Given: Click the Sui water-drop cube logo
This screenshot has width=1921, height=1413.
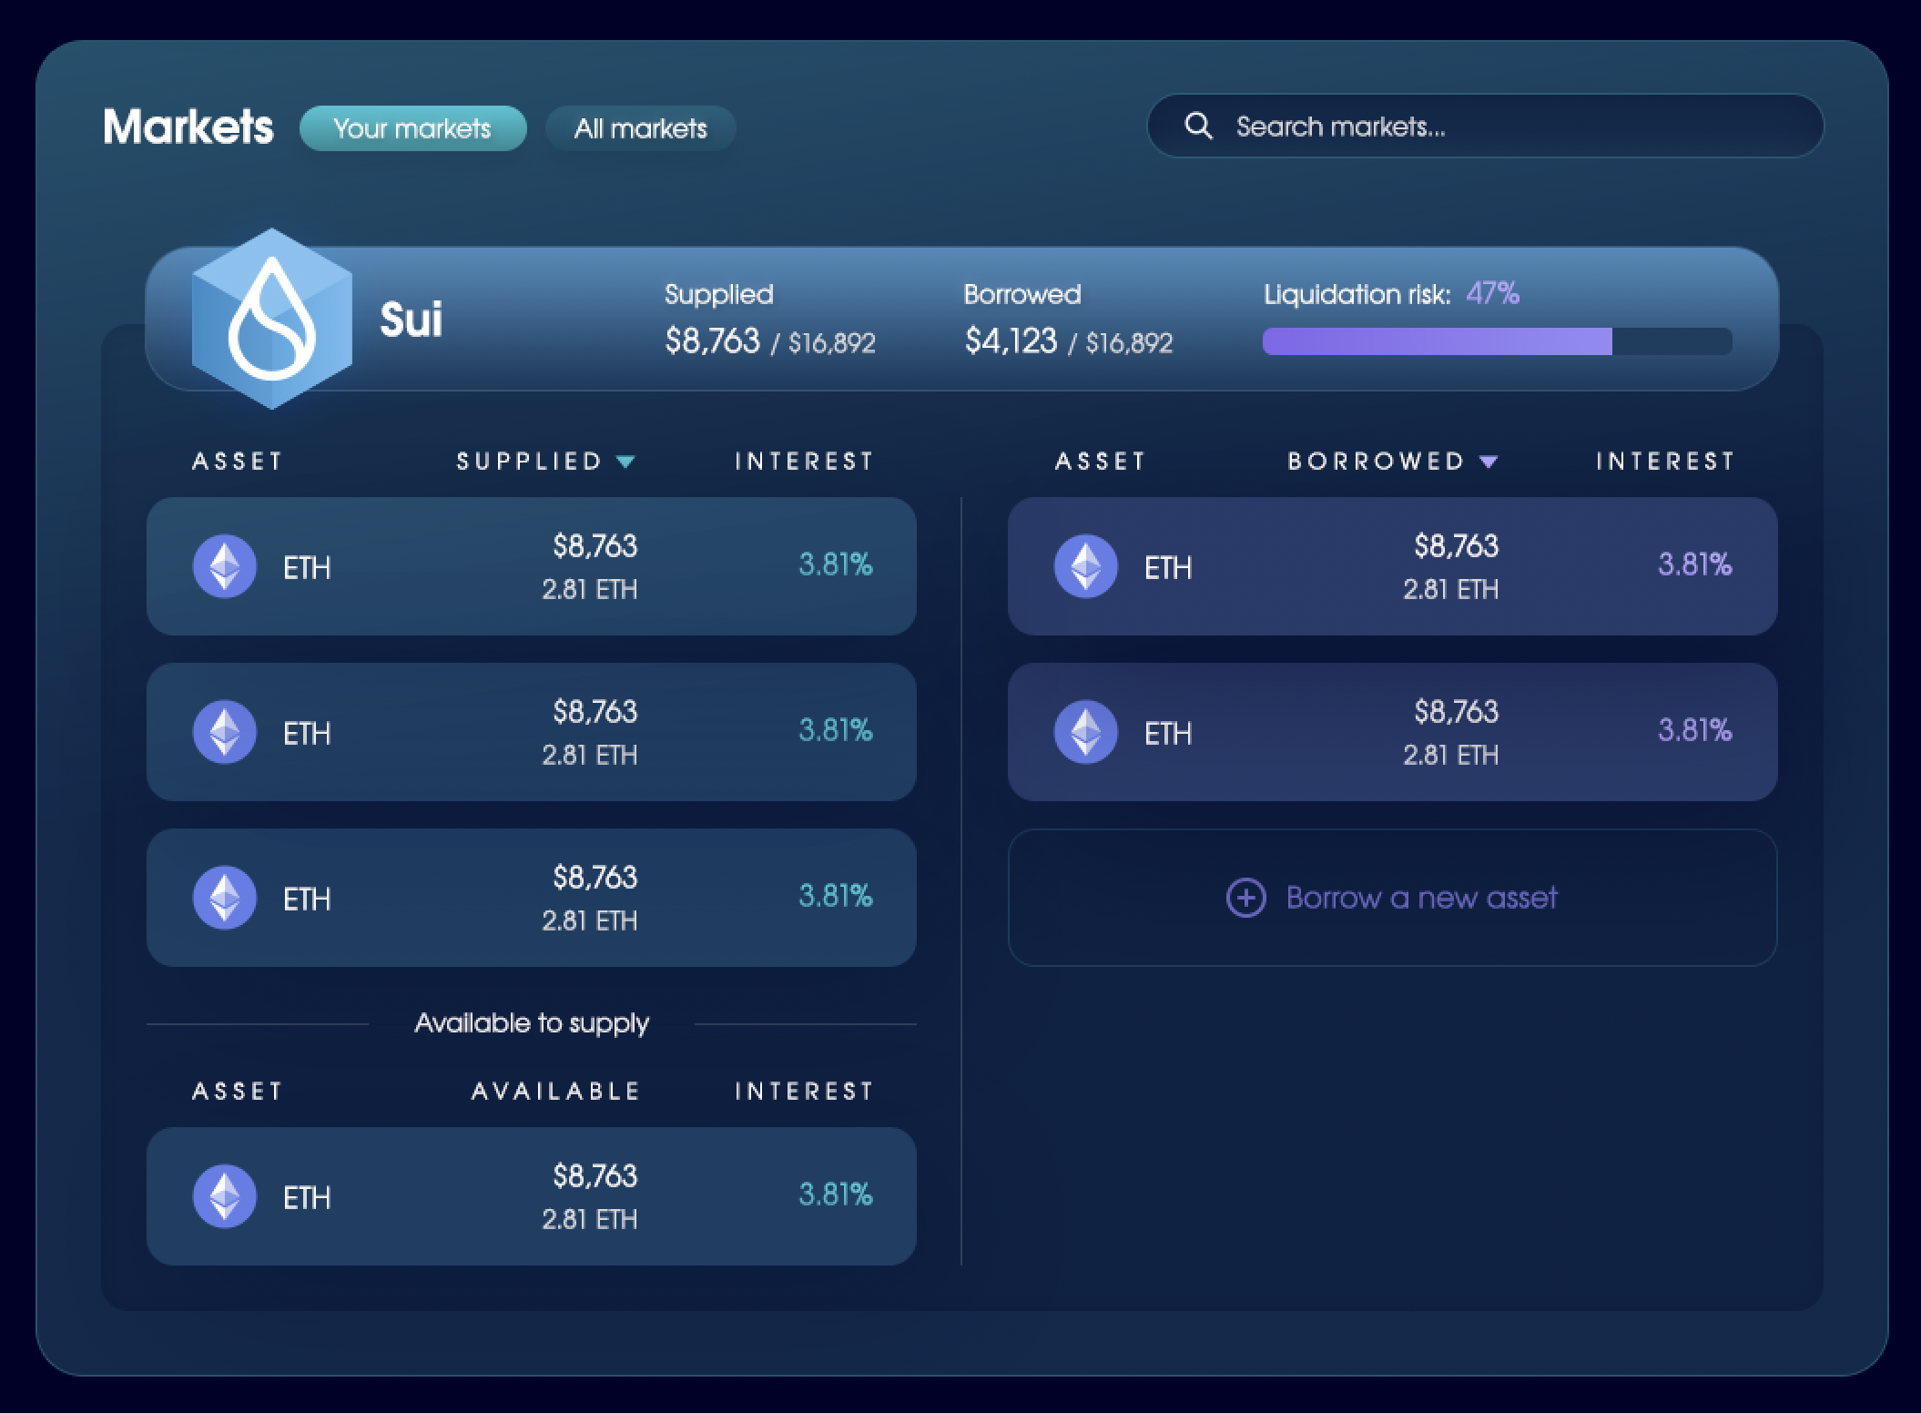Looking at the screenshot, I should pyautogui.click(x=271, y=319).
